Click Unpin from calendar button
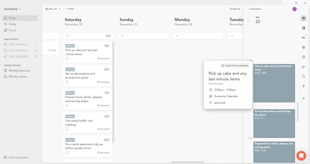The height and width of the screenshot is (164, 310). (234, 66)
